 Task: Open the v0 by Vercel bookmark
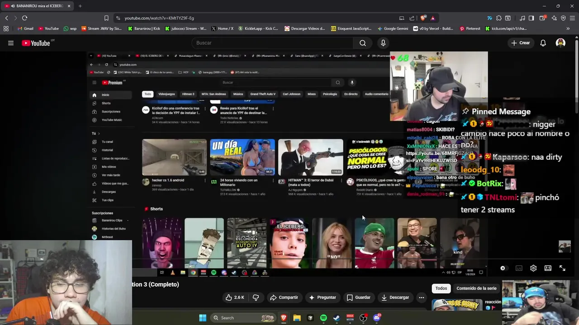(x=433, y=28)
